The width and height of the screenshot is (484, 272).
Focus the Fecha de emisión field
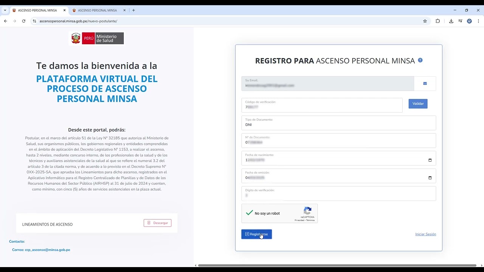click(339, 176)
